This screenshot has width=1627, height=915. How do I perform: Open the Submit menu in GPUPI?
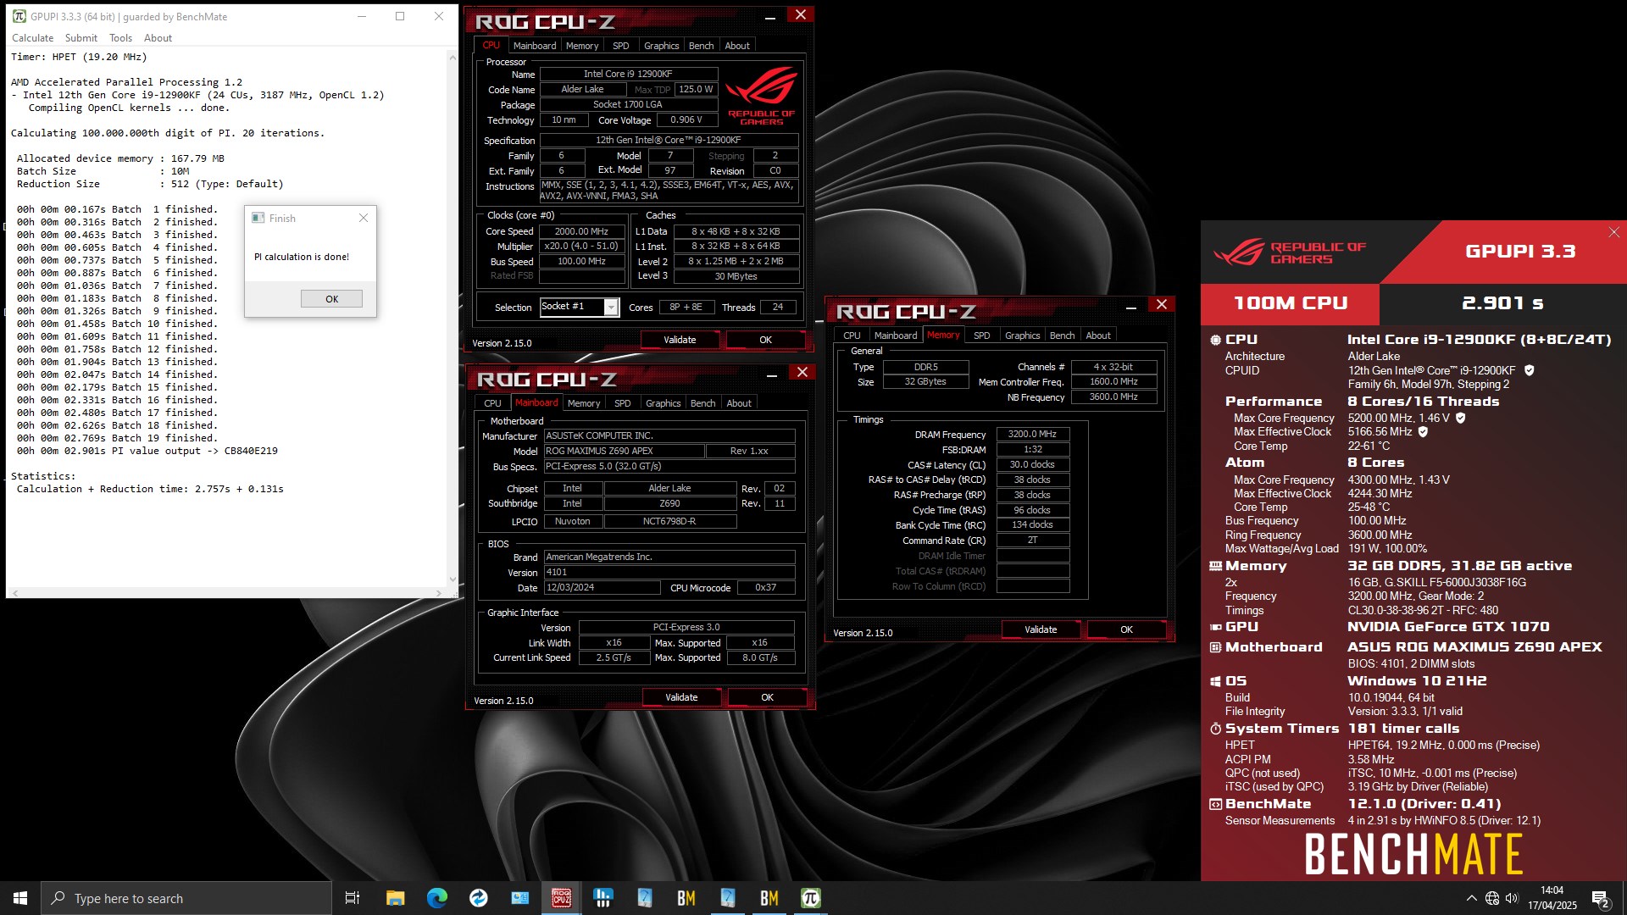(81, 38)
